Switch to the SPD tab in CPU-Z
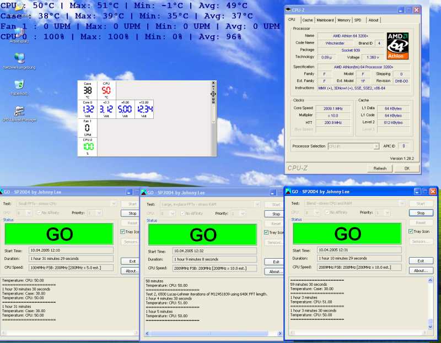The height and width of the screenshot is (343, 441). (358, 20)
